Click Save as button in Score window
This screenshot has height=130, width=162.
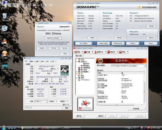(65, 48)
